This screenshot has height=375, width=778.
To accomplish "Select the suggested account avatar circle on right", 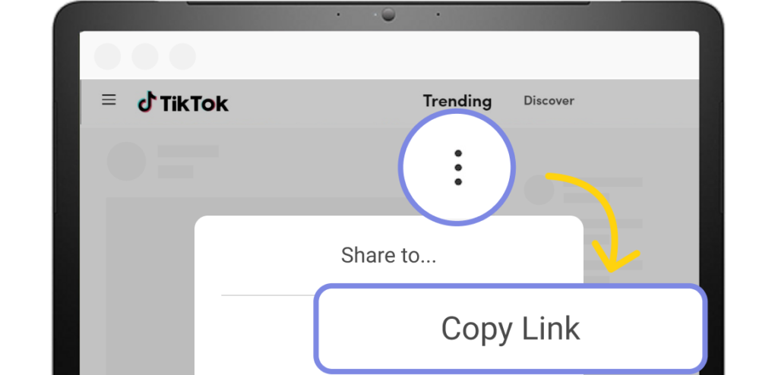I will (x=539, y=191).
